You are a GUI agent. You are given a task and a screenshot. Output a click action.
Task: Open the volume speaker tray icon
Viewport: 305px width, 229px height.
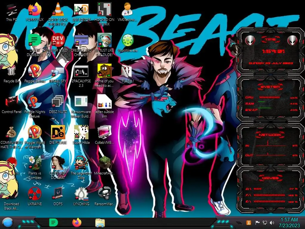(x=272, y=222)
